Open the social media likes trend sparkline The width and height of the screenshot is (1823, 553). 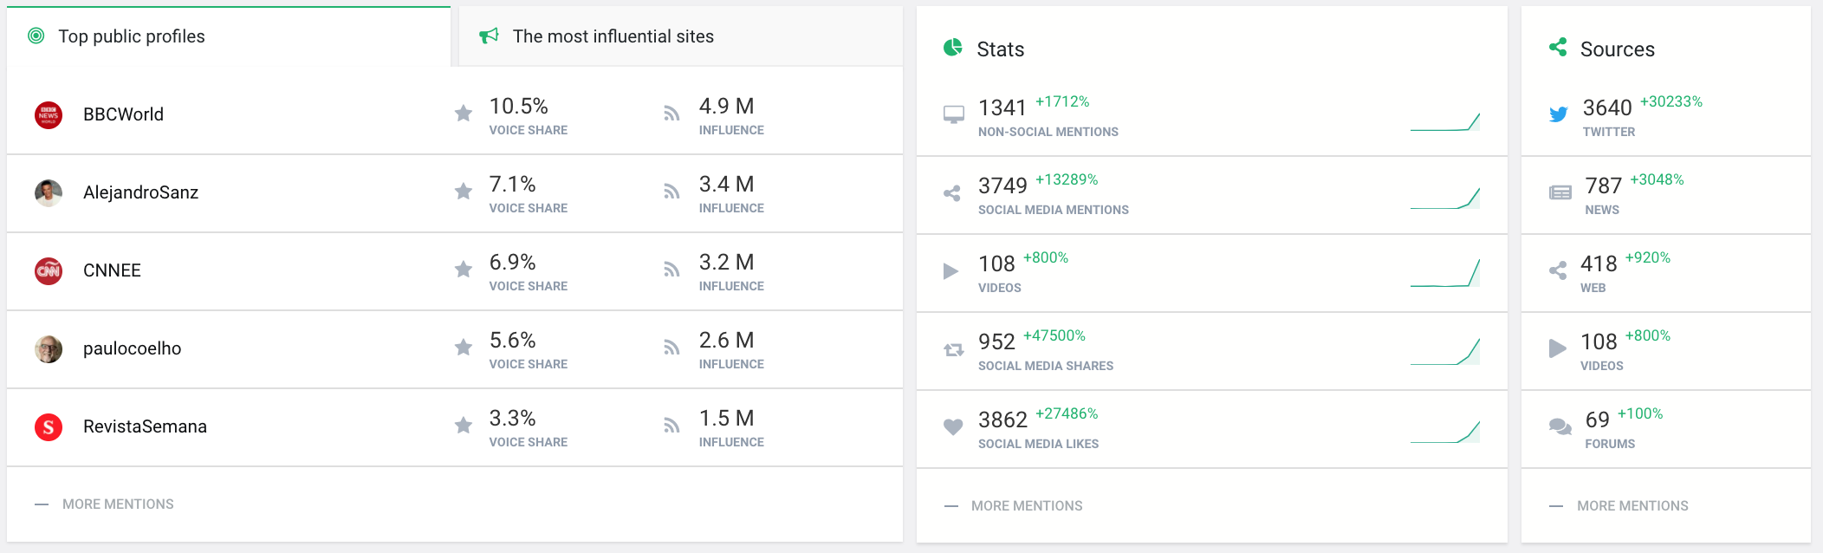tap(1445, 432)
